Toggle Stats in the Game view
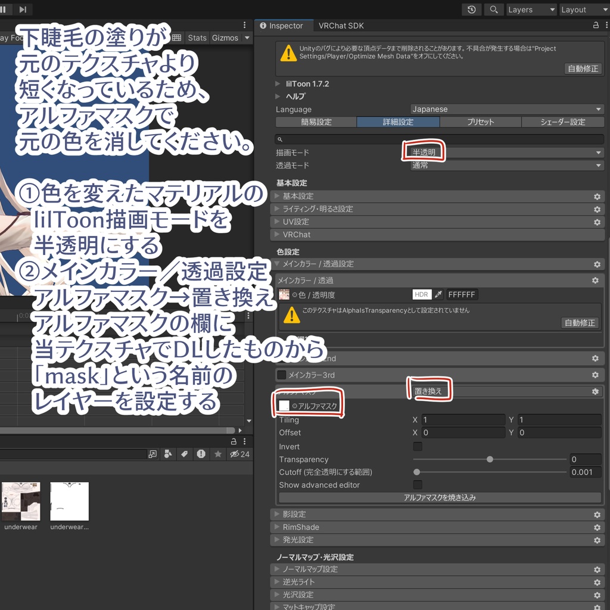The height and width of the screenshot is (610, 610). [x=197, y=38]
